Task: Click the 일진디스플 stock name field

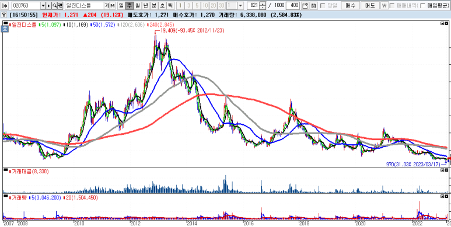Action: click(84, 5)
